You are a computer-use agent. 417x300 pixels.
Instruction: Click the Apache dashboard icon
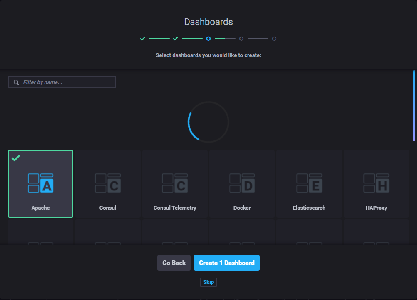coord(41,183)
